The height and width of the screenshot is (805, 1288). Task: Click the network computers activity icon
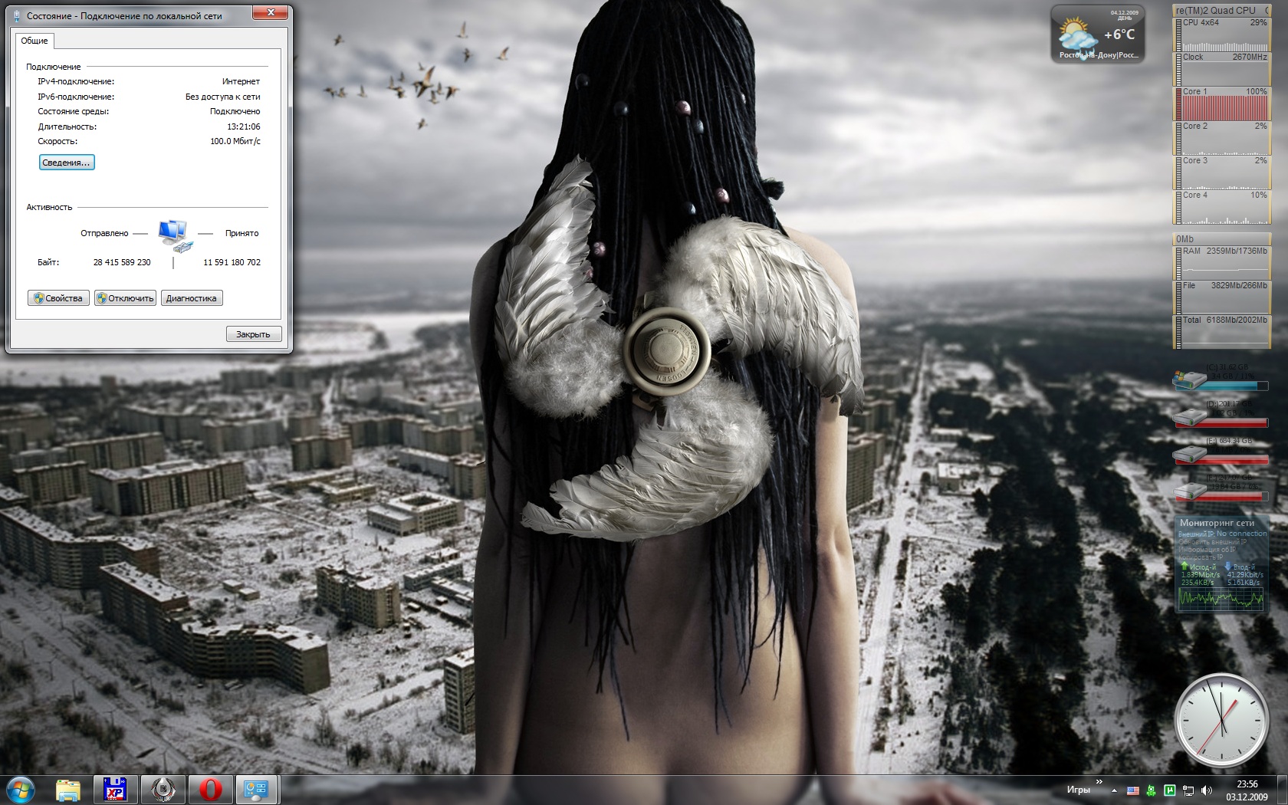click(174, 235)
